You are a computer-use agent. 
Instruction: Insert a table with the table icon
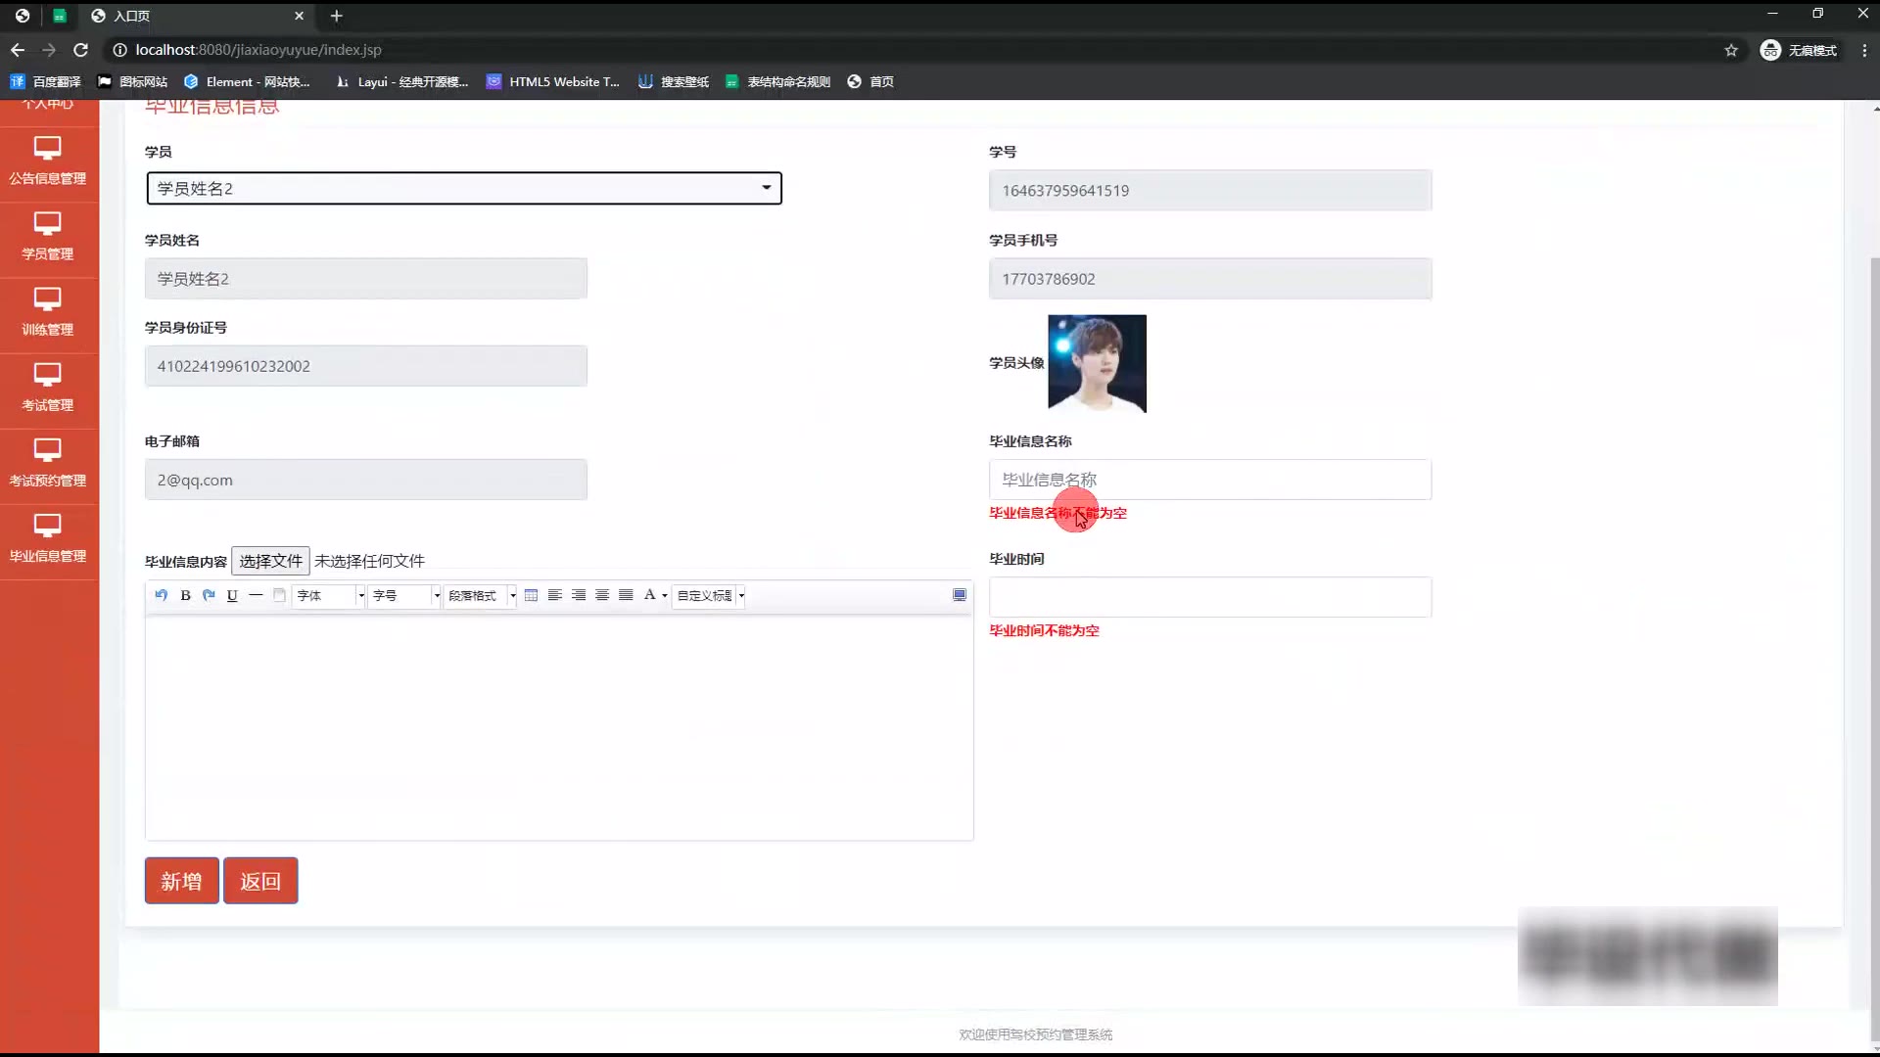click(531, 595)
